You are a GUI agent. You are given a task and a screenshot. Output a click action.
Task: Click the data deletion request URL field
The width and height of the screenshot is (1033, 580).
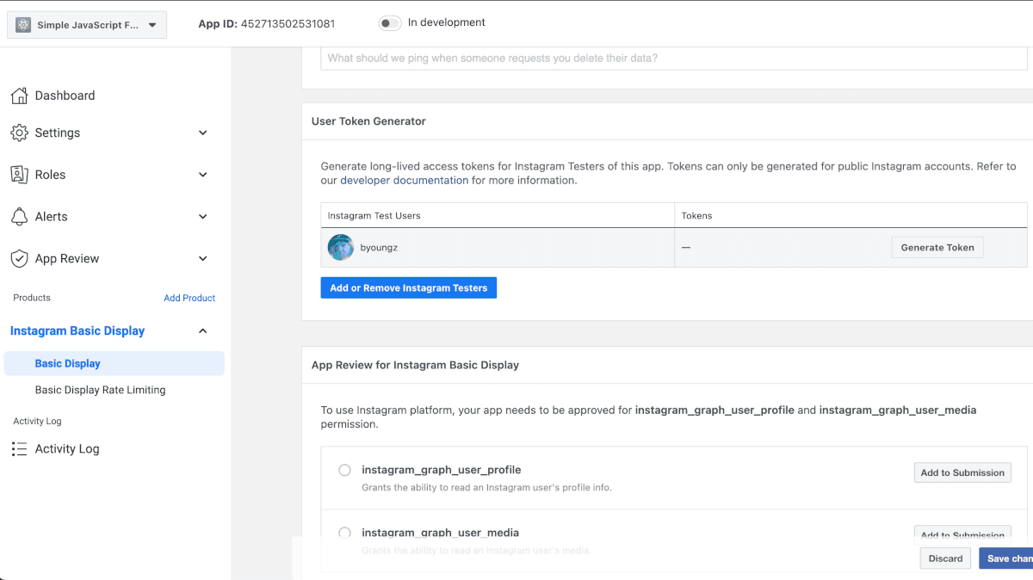pyautogui.click(x=674, y=59)
